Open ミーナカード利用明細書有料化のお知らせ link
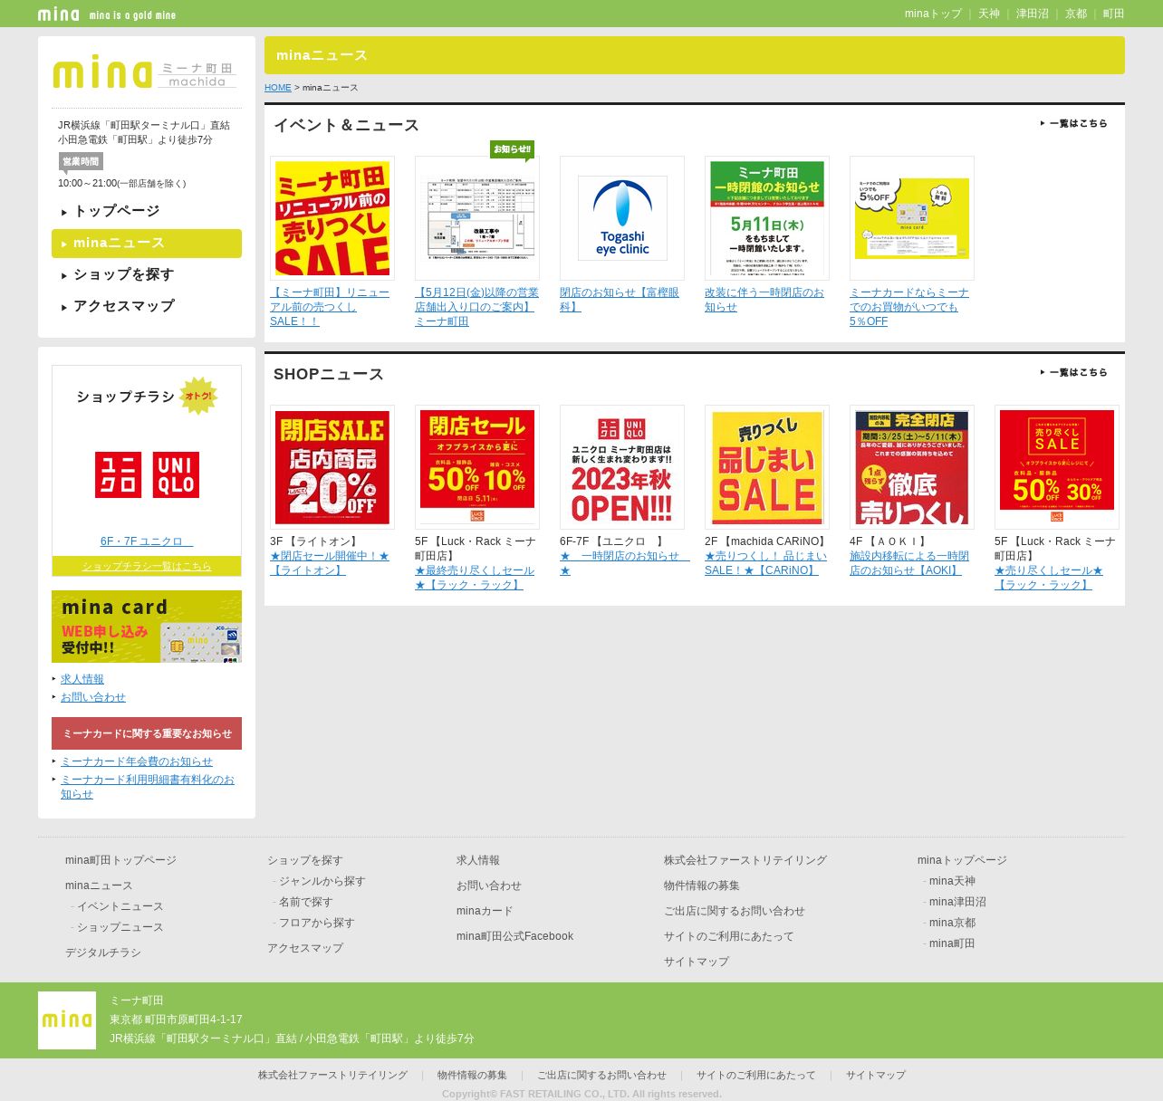 (x=148, y=787)
